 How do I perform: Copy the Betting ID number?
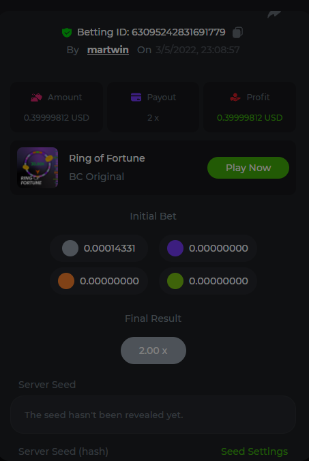pos(237,32)
